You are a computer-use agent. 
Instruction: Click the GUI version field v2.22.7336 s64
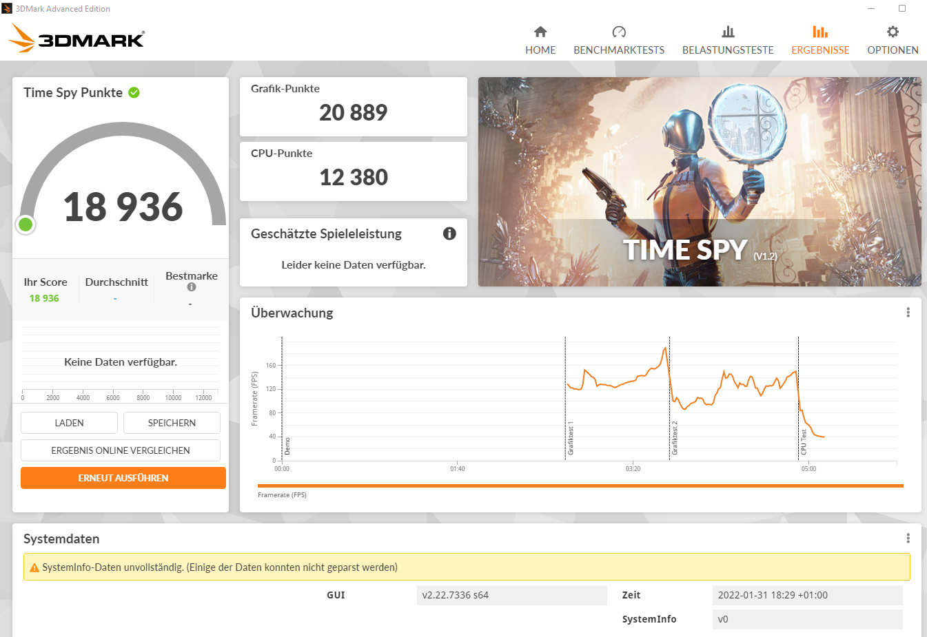point(512,595)
